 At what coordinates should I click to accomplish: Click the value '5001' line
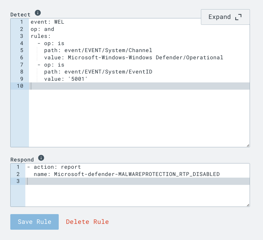(66, 79)
